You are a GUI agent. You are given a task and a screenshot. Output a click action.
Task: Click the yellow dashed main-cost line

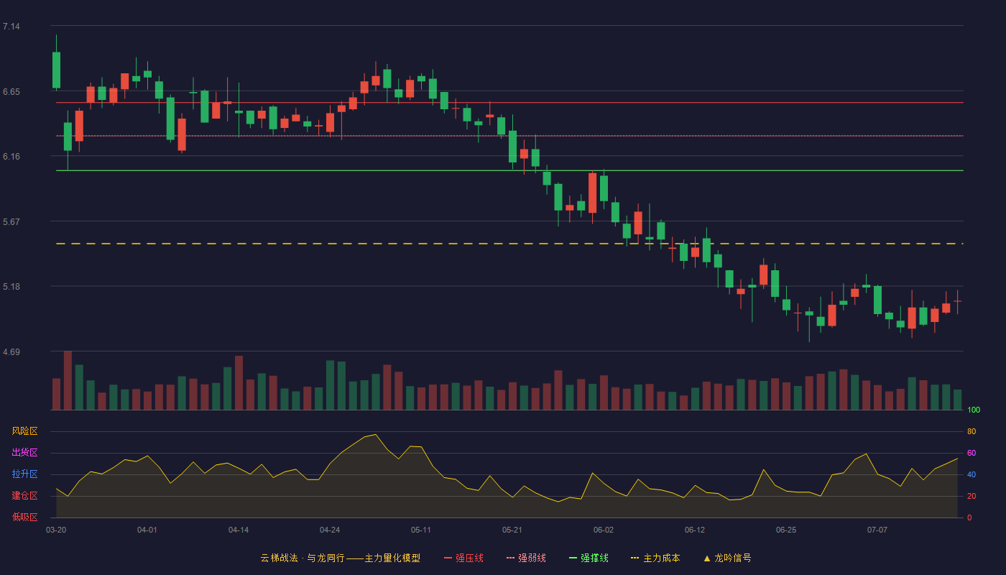(509, 244)
